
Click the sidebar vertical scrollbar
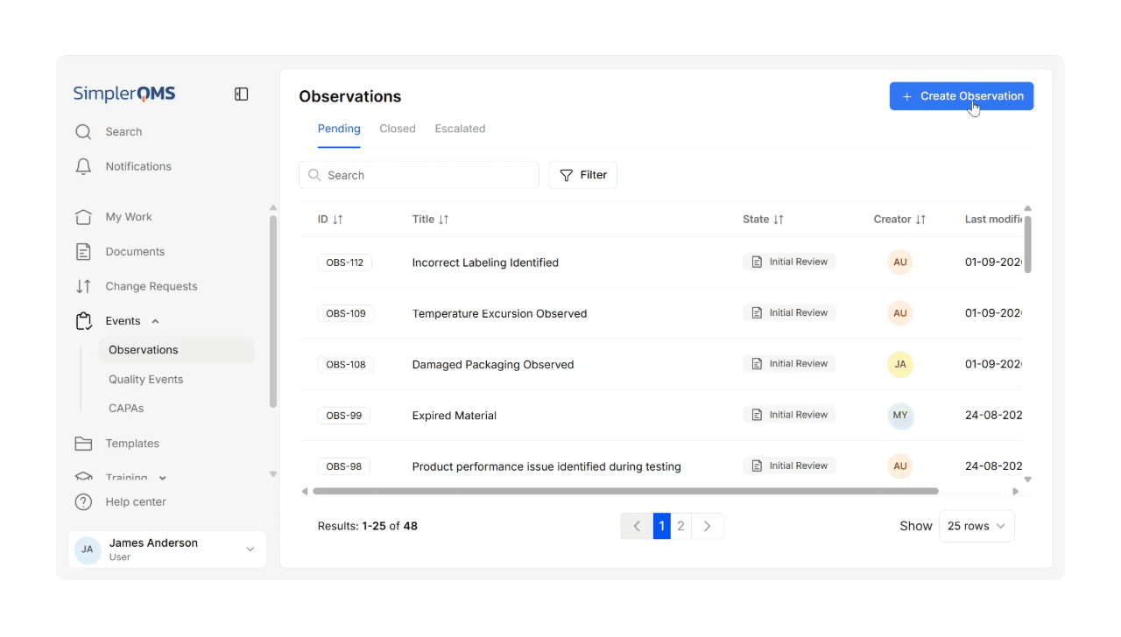point(272,311)
